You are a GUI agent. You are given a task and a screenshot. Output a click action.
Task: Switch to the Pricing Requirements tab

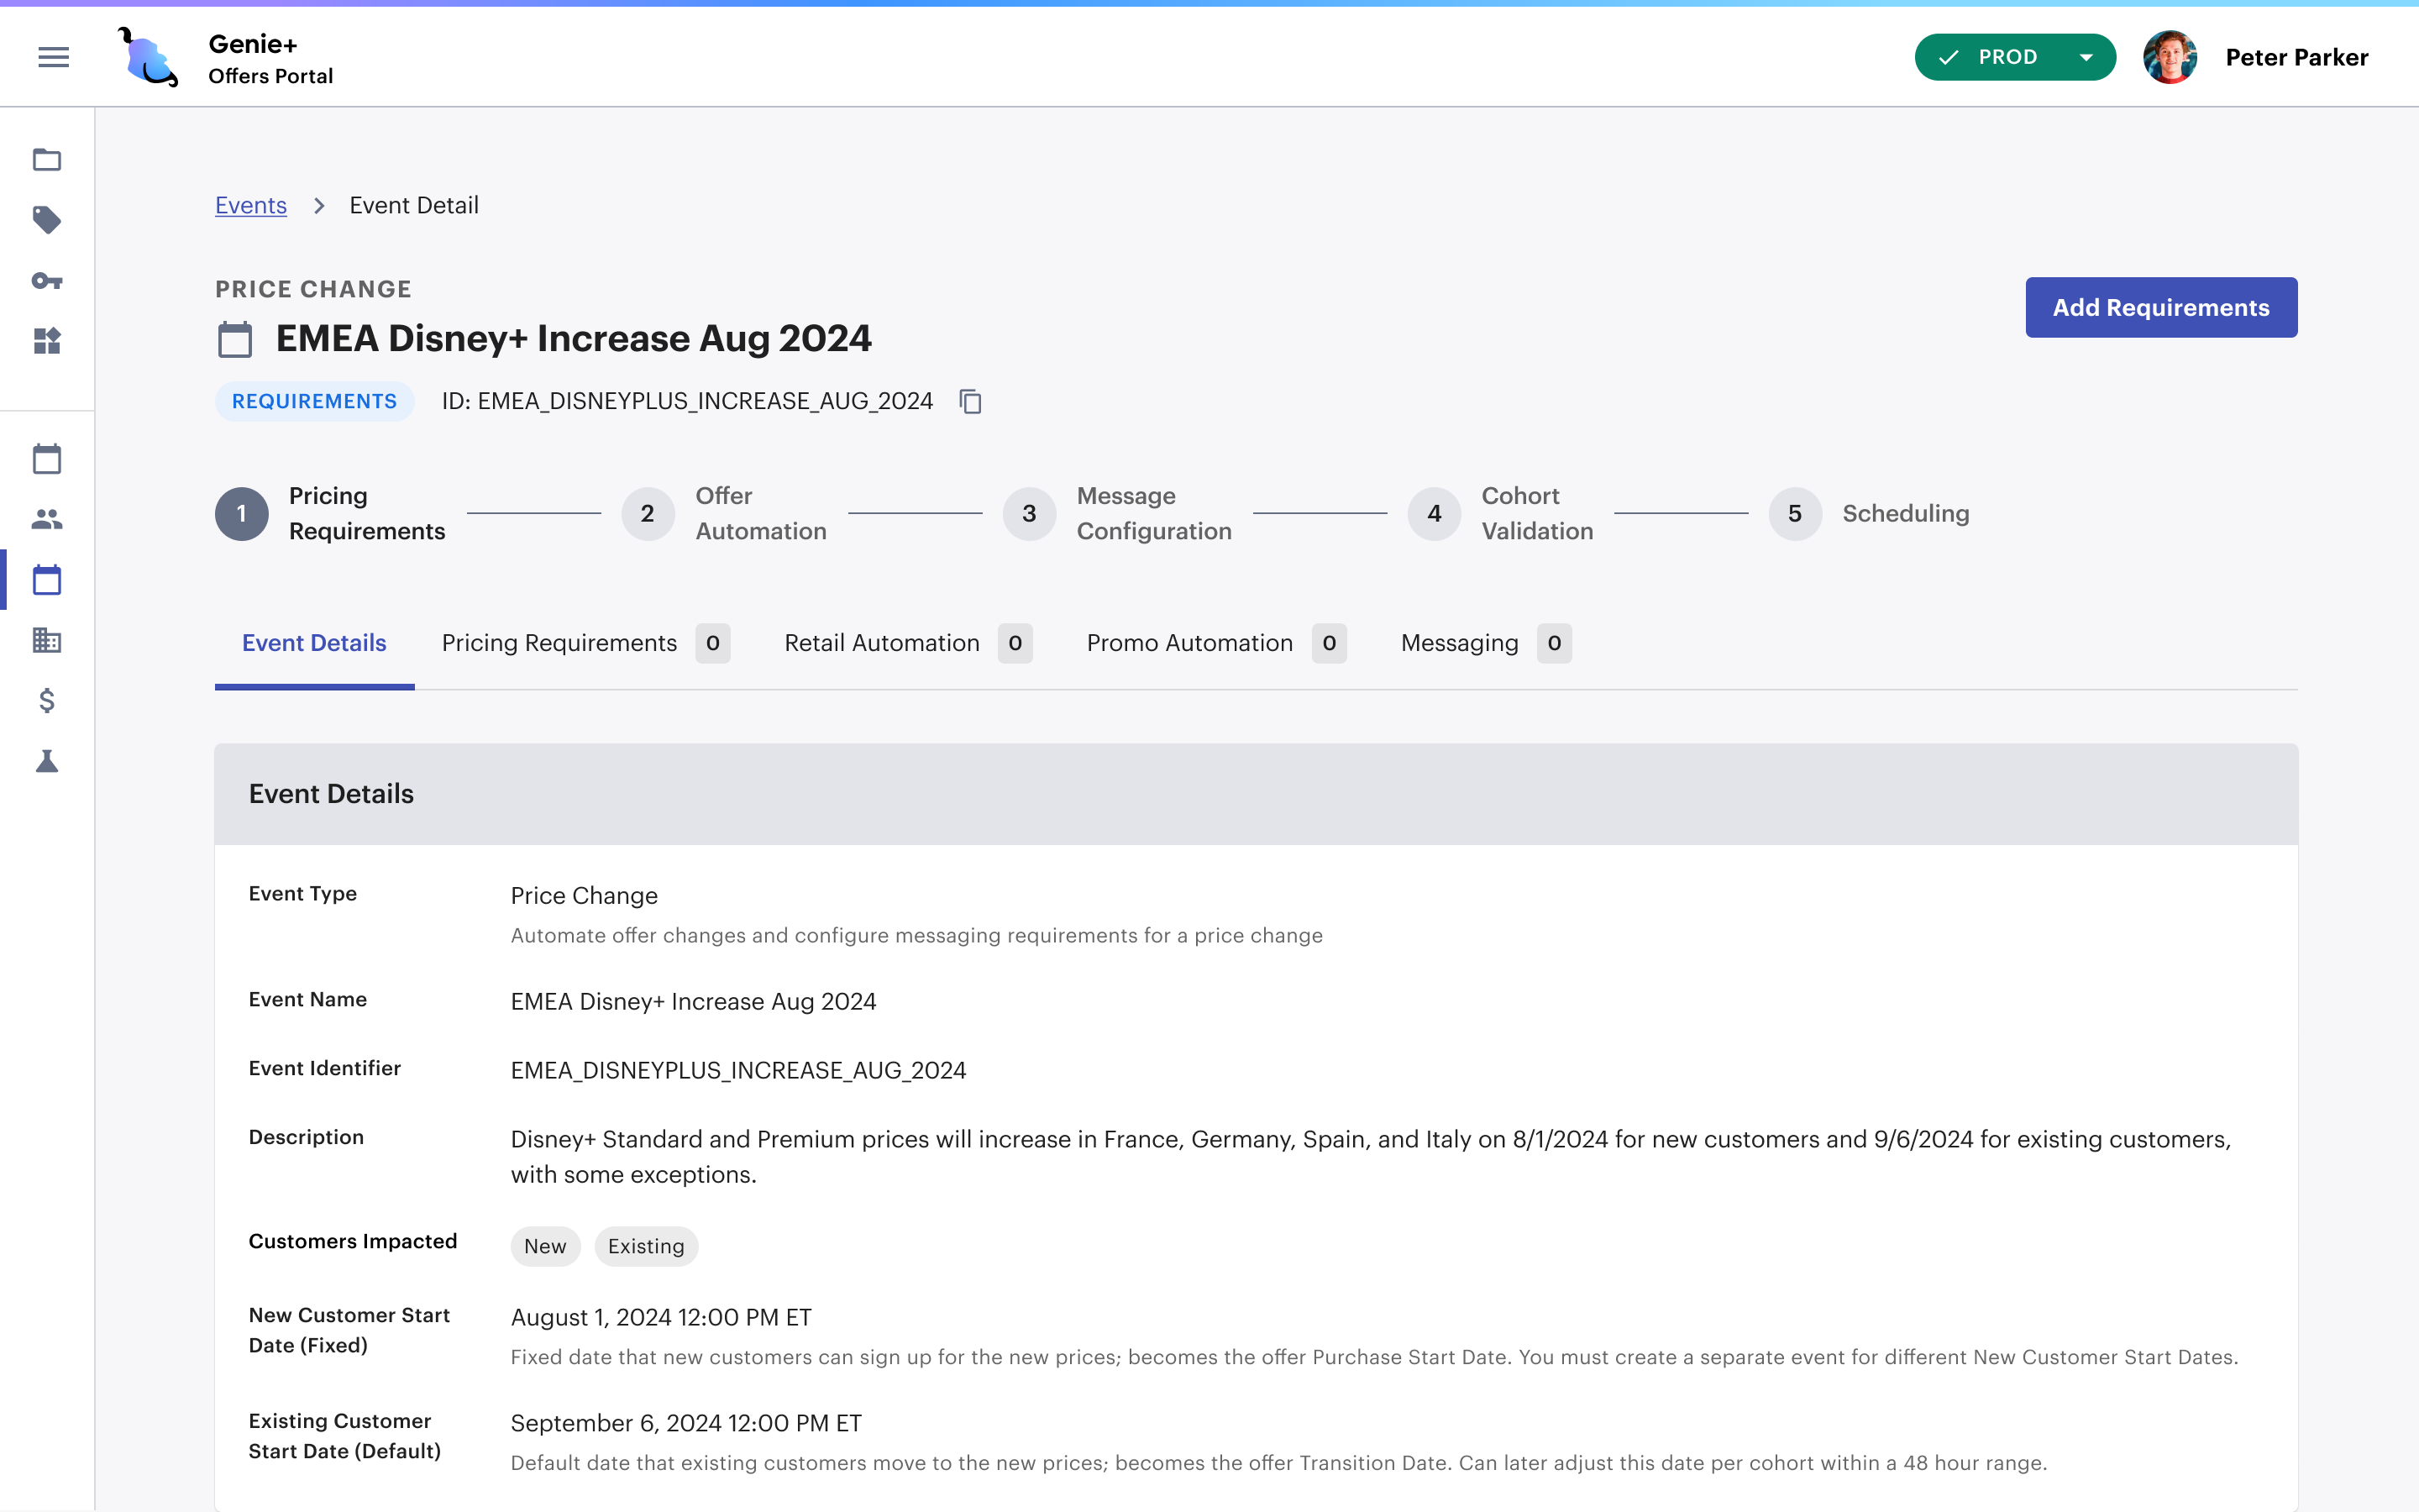pos(559,643)
